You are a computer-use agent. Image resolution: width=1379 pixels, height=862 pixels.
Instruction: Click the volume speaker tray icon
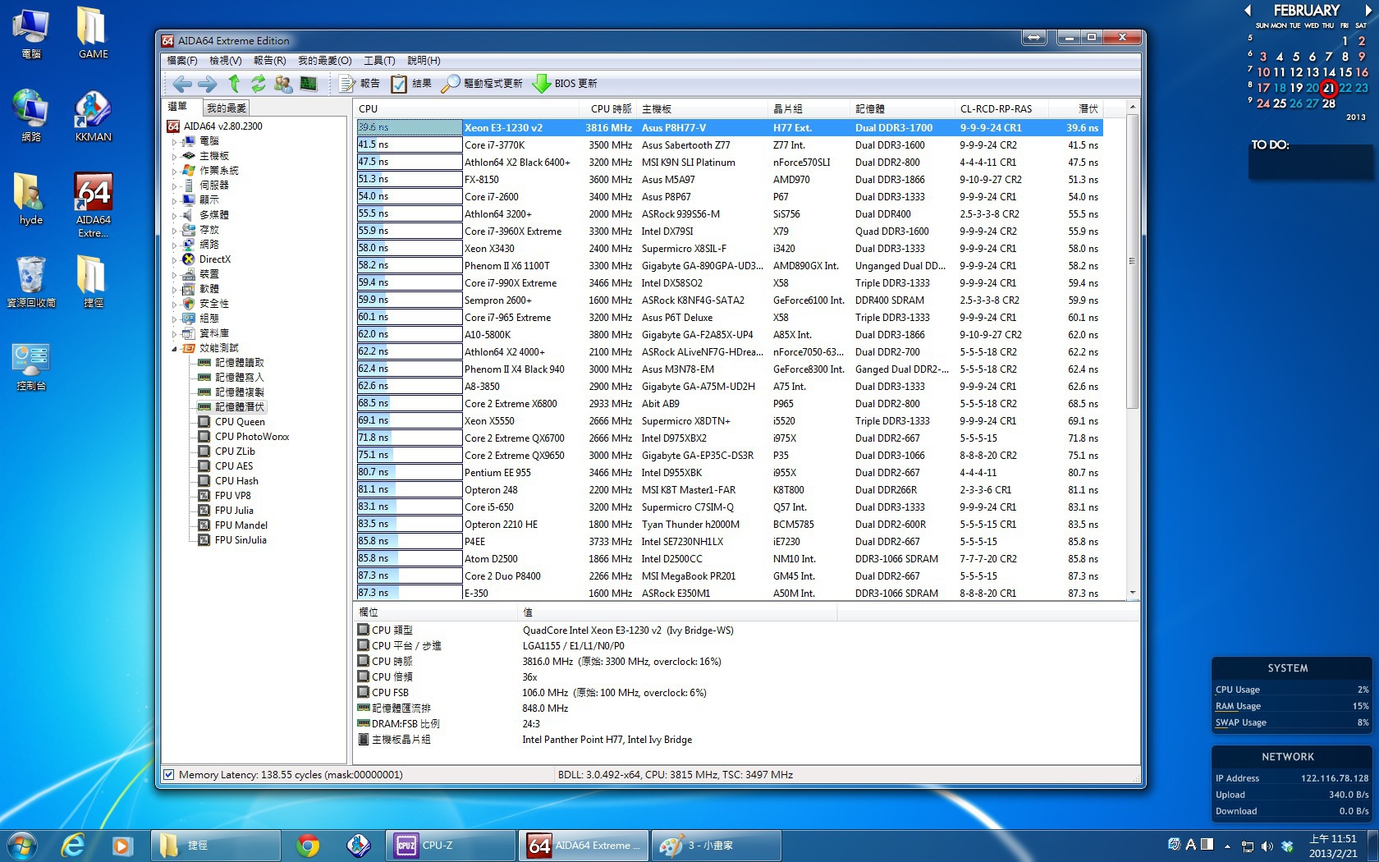coord(1267,846)
